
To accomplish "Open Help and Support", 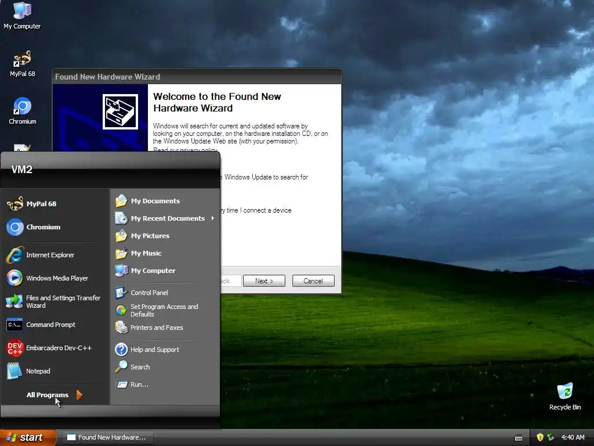I will click(165, 350).
